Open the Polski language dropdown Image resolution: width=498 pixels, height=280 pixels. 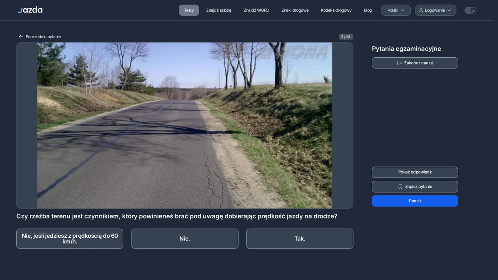point(396,10)
